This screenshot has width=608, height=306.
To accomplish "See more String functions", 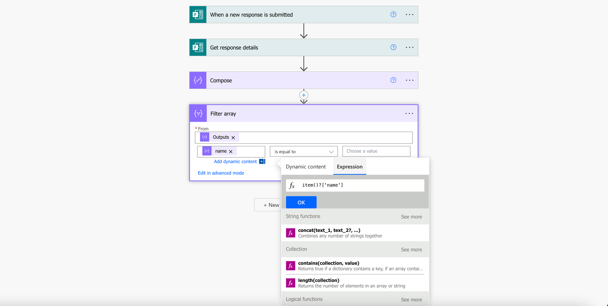I will [x=411, y=217].
